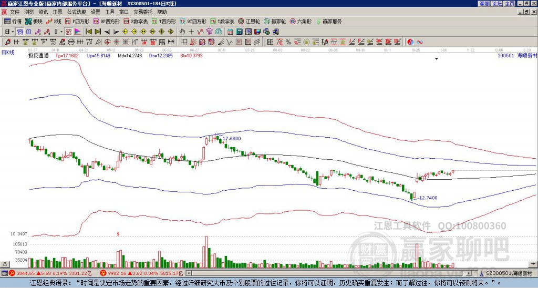Open the 工具 menu
Screen dimensions: 538x288
pos(109,12)
